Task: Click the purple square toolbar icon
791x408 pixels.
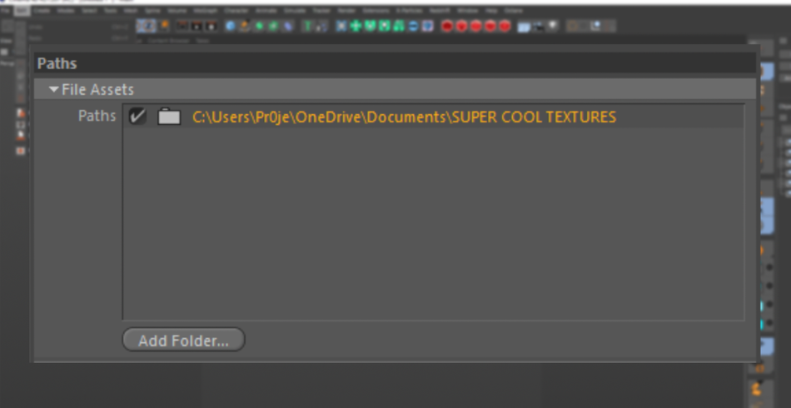Action: tap(428, 26)
